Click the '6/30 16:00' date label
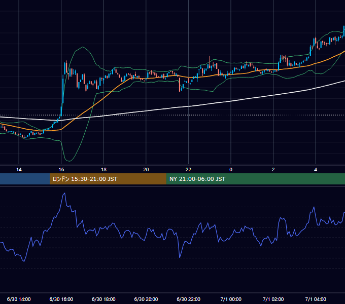 (61, 299)
